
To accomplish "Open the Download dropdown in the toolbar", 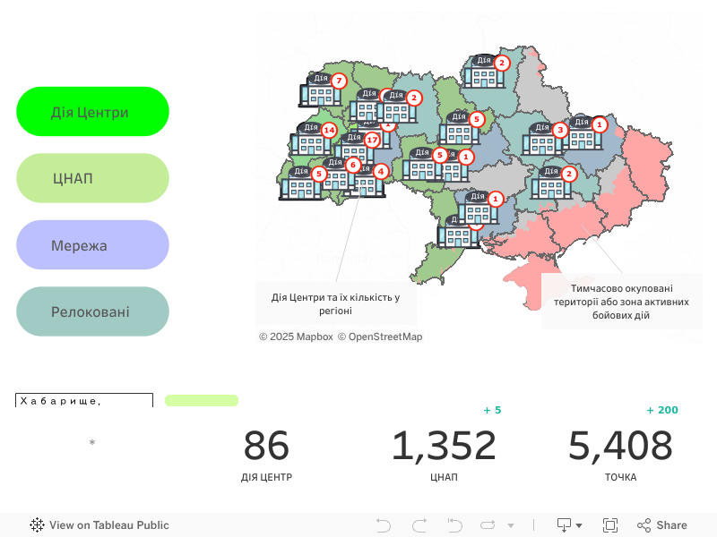I will tap(569, 525).
